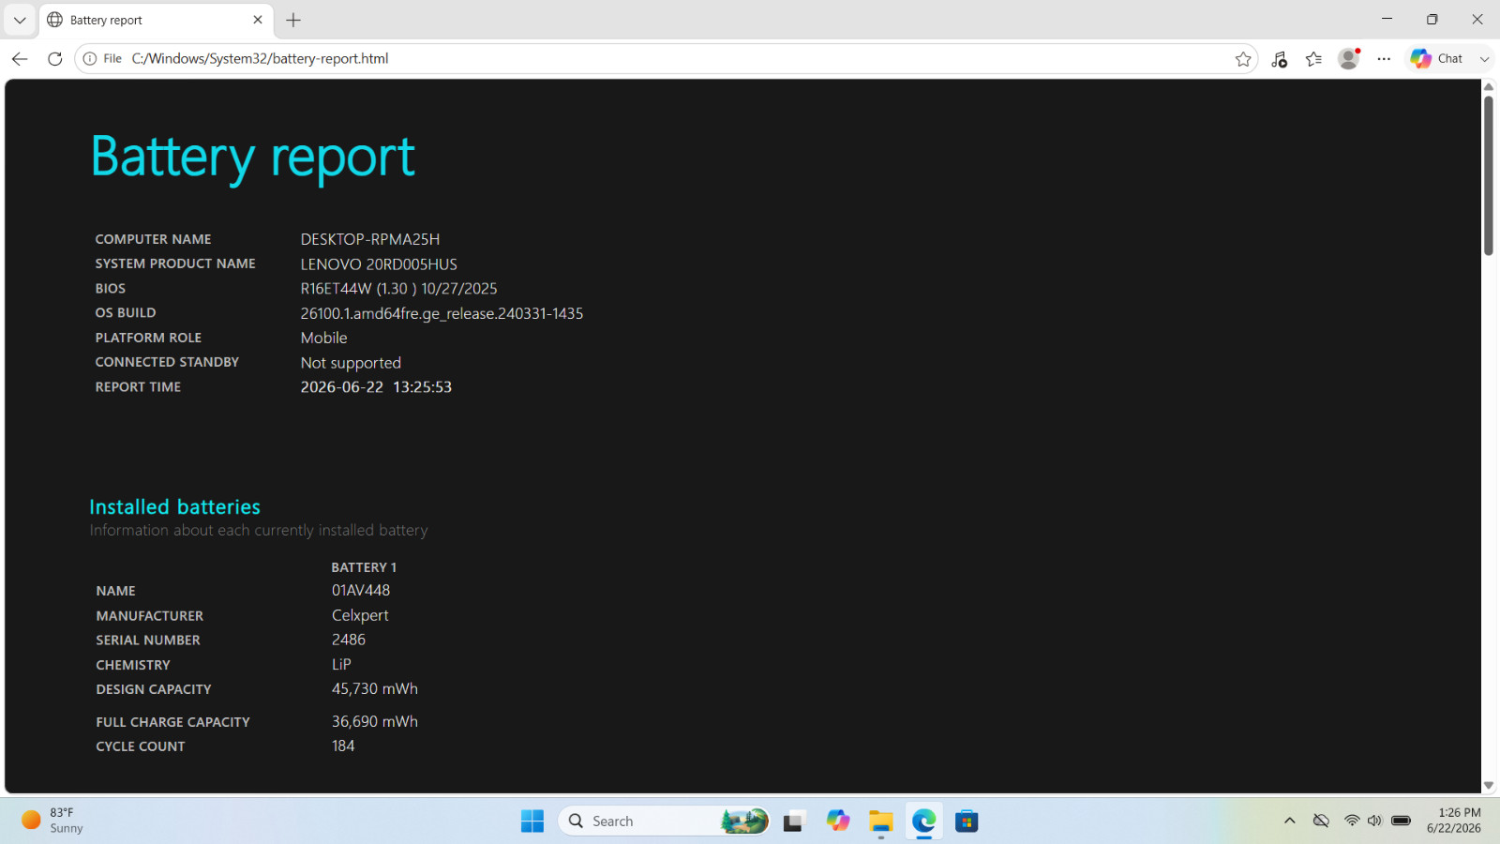Add this page to favorites with the star

[x=1243, y=59]
